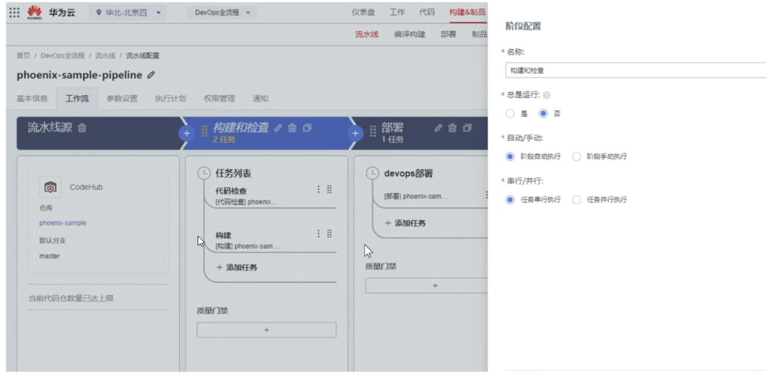This screenshot has height=378, width=780.
Task: Click 首页 breadcrumb link
Action: point(23,56)
